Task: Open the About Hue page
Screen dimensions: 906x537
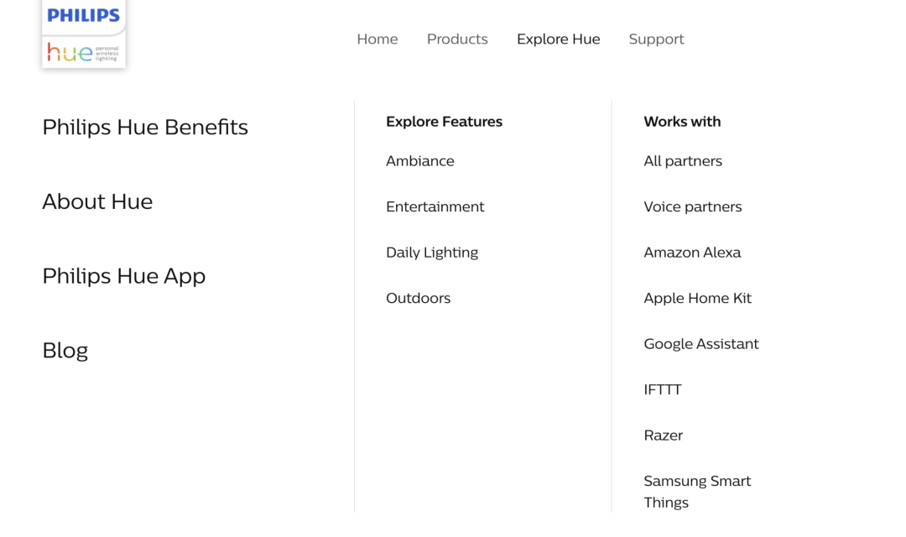Action: (97, 201)
